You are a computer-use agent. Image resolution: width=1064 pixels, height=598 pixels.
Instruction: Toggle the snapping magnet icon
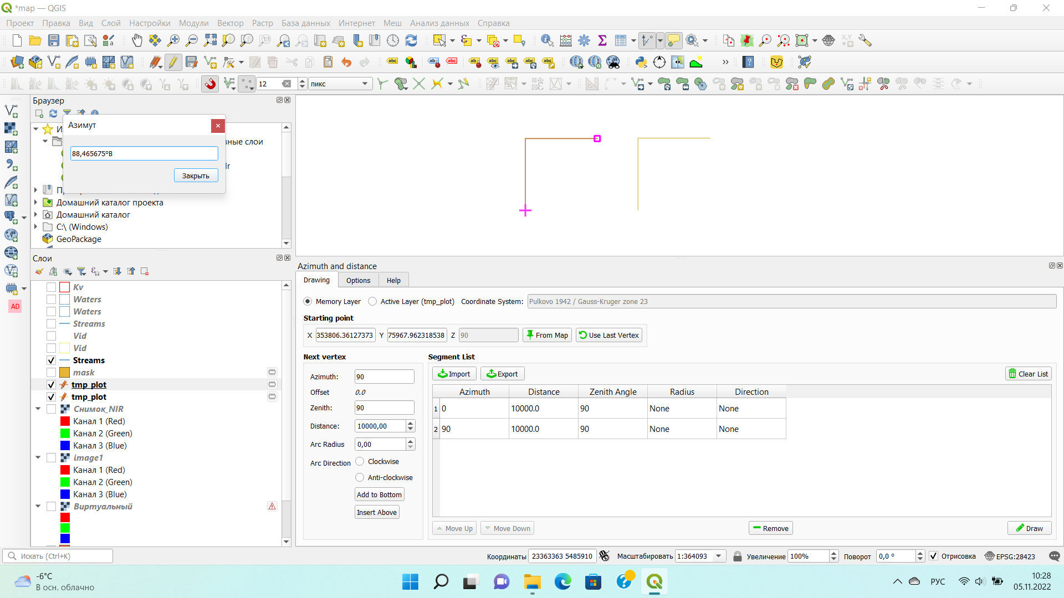pos(210,84)
